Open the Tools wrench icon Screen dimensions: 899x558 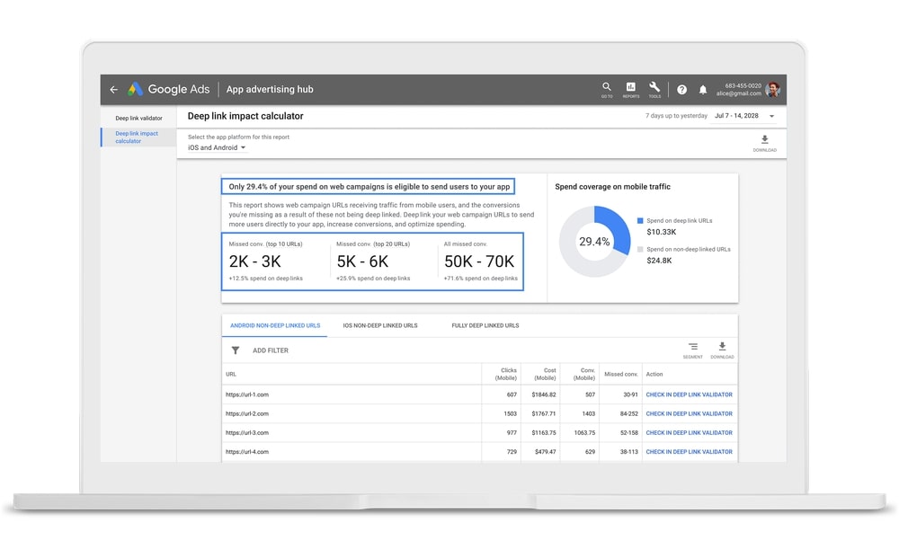click(654, 88)
